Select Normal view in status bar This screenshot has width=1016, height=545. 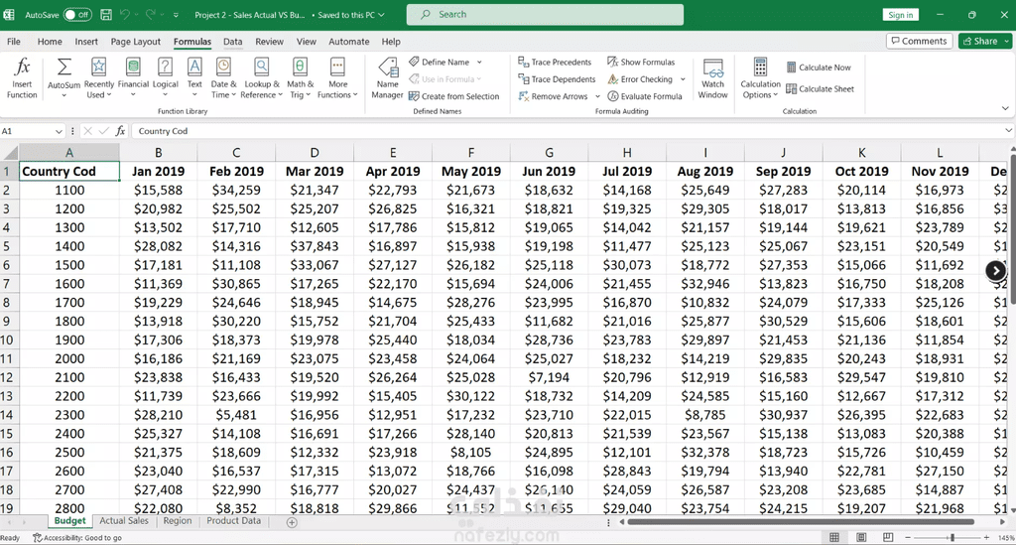834,537
